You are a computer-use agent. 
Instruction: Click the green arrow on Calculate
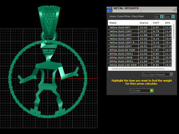pos(151,90)
